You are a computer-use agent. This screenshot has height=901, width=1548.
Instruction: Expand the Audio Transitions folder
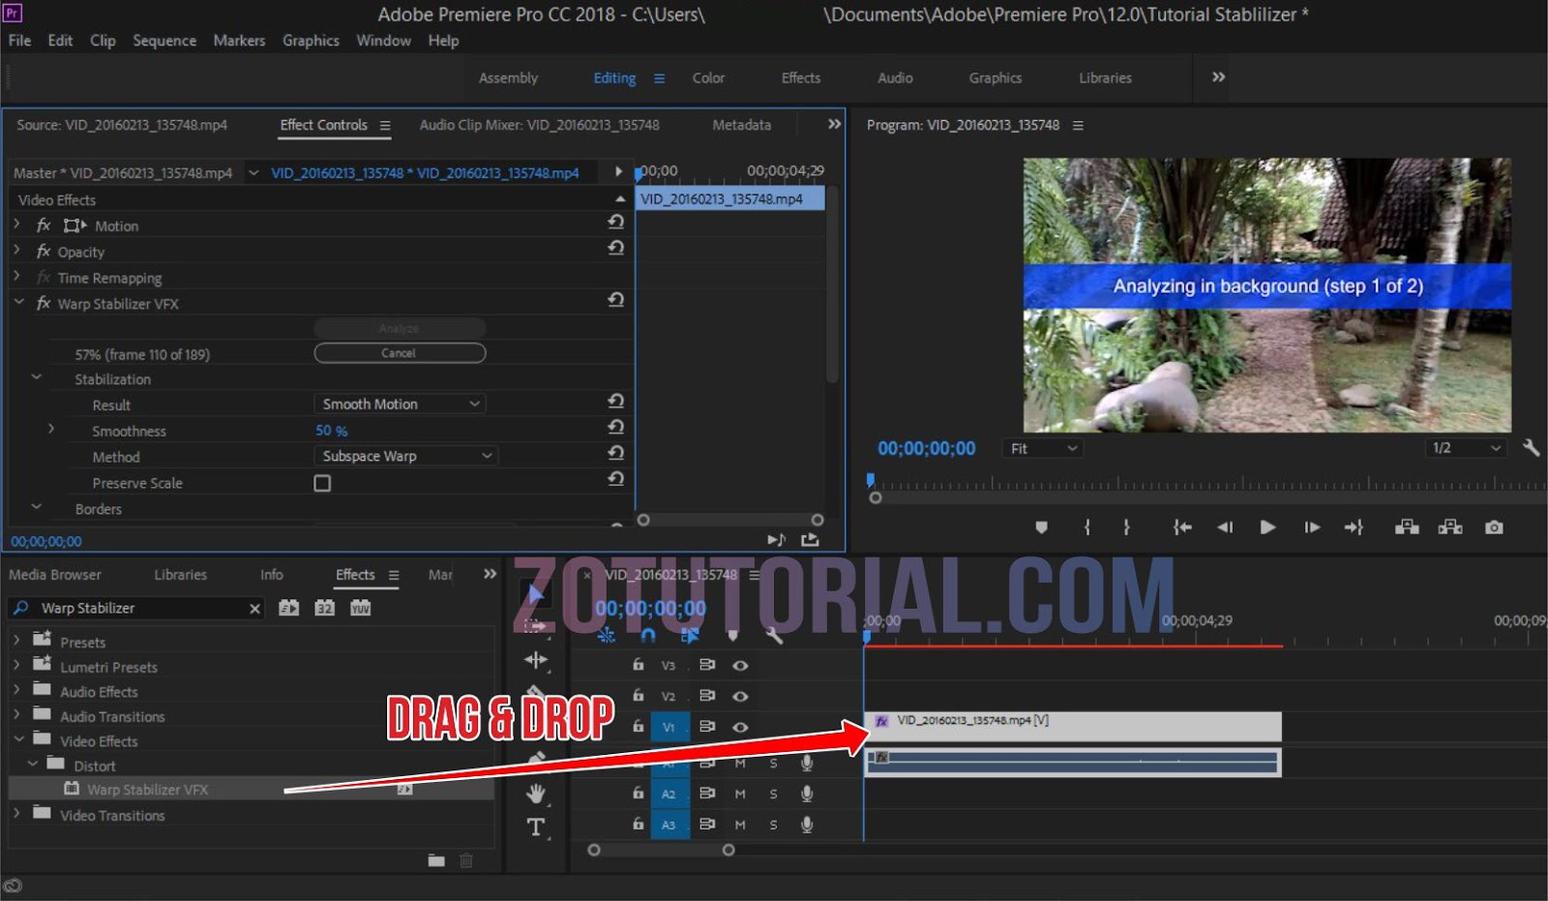click(16, 714)
